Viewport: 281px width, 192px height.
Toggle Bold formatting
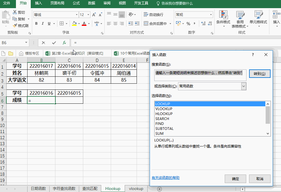[x=36, y=24]
